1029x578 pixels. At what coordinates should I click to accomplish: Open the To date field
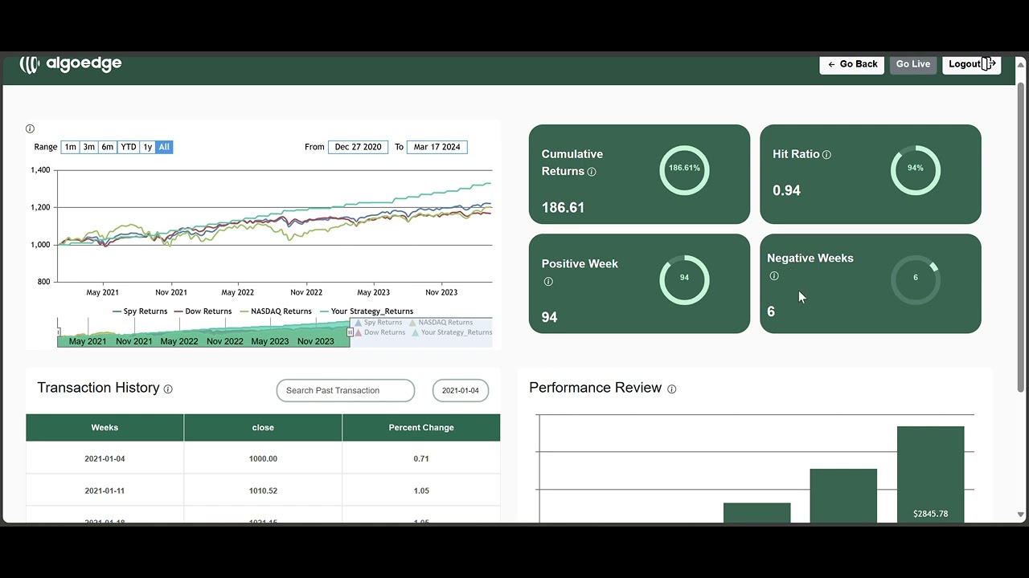(437, 147)
